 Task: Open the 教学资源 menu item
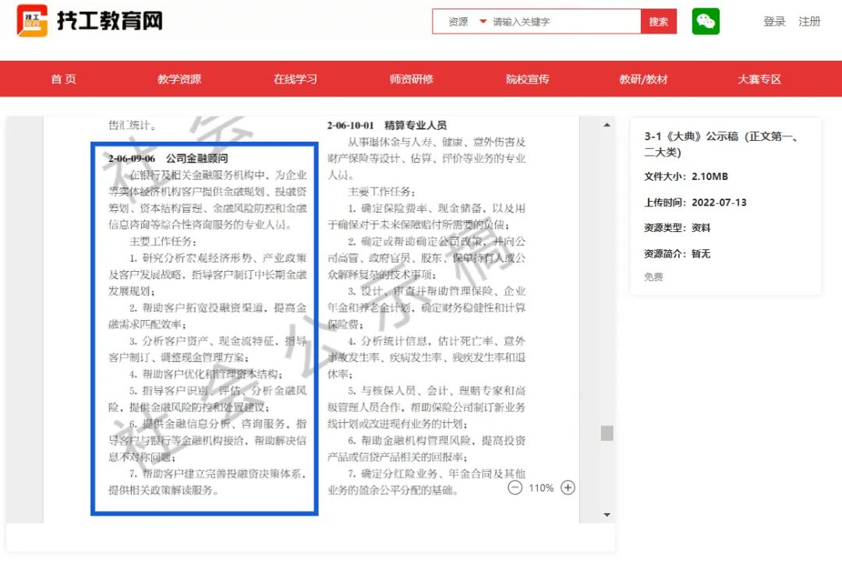coord(179,79)
